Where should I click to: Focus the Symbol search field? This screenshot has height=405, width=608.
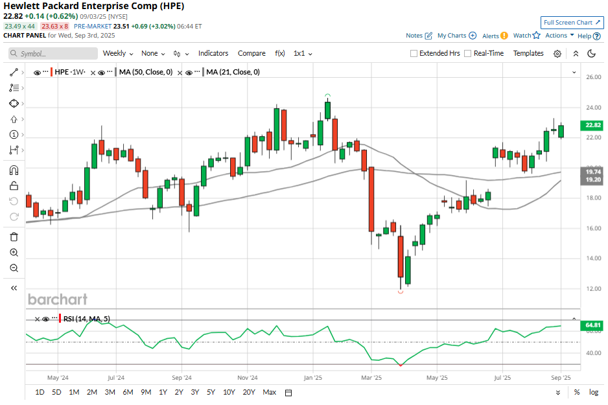click(x=53, y=54)
